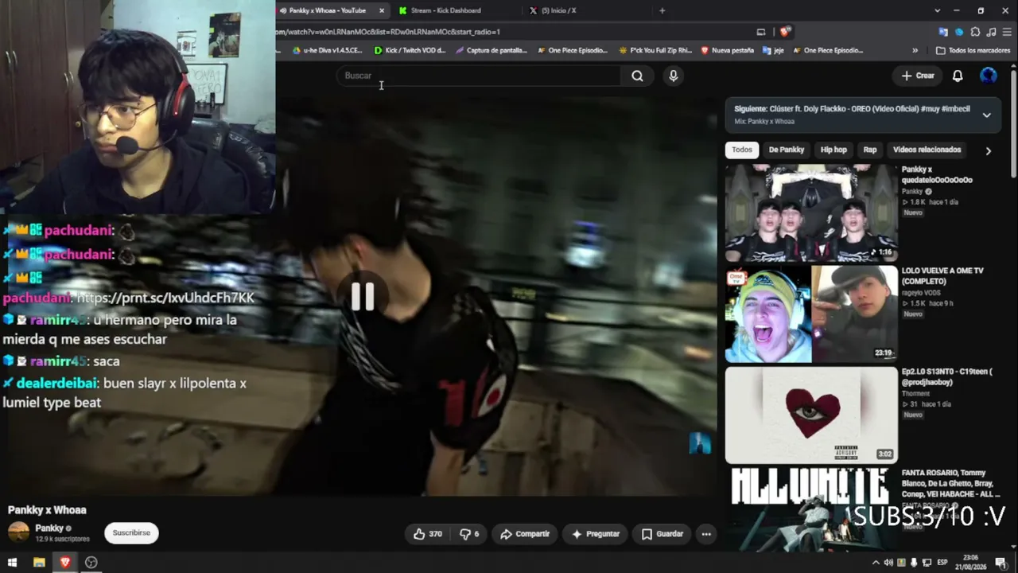The height and width of the screenshot is (573, 1018).
Task: Click the video title Pankky x Whoaa
Action: [47, 510]
